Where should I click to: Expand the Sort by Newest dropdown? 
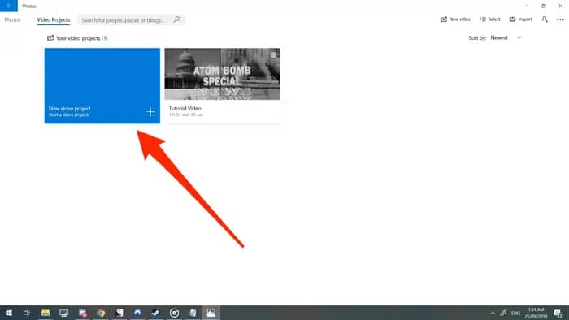pyautogui.click(x=506, y=37)
